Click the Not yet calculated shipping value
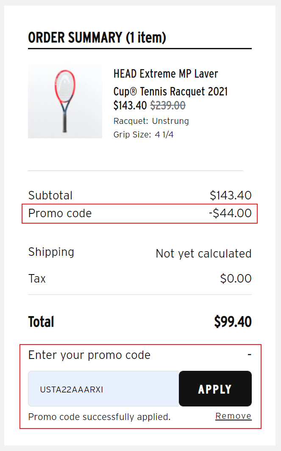 [203, 254]
